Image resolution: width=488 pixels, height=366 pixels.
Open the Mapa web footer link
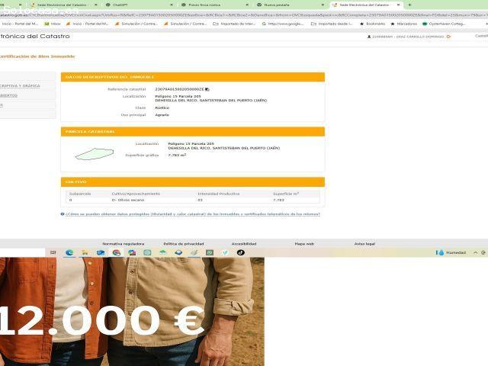pos(304,244)
